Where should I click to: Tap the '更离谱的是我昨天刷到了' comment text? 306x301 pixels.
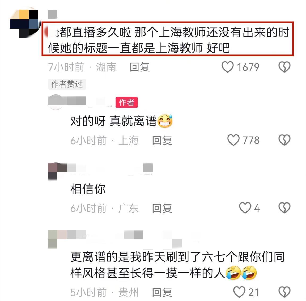177,265
